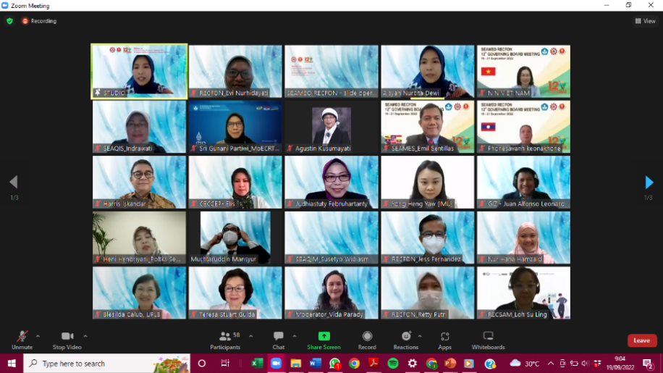Image resolution: width=663 pixels, height=373 pixels.
Task: Open the Chat panel
Action: tap(278, 338)
